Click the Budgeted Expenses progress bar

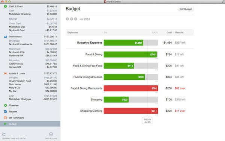131,42
